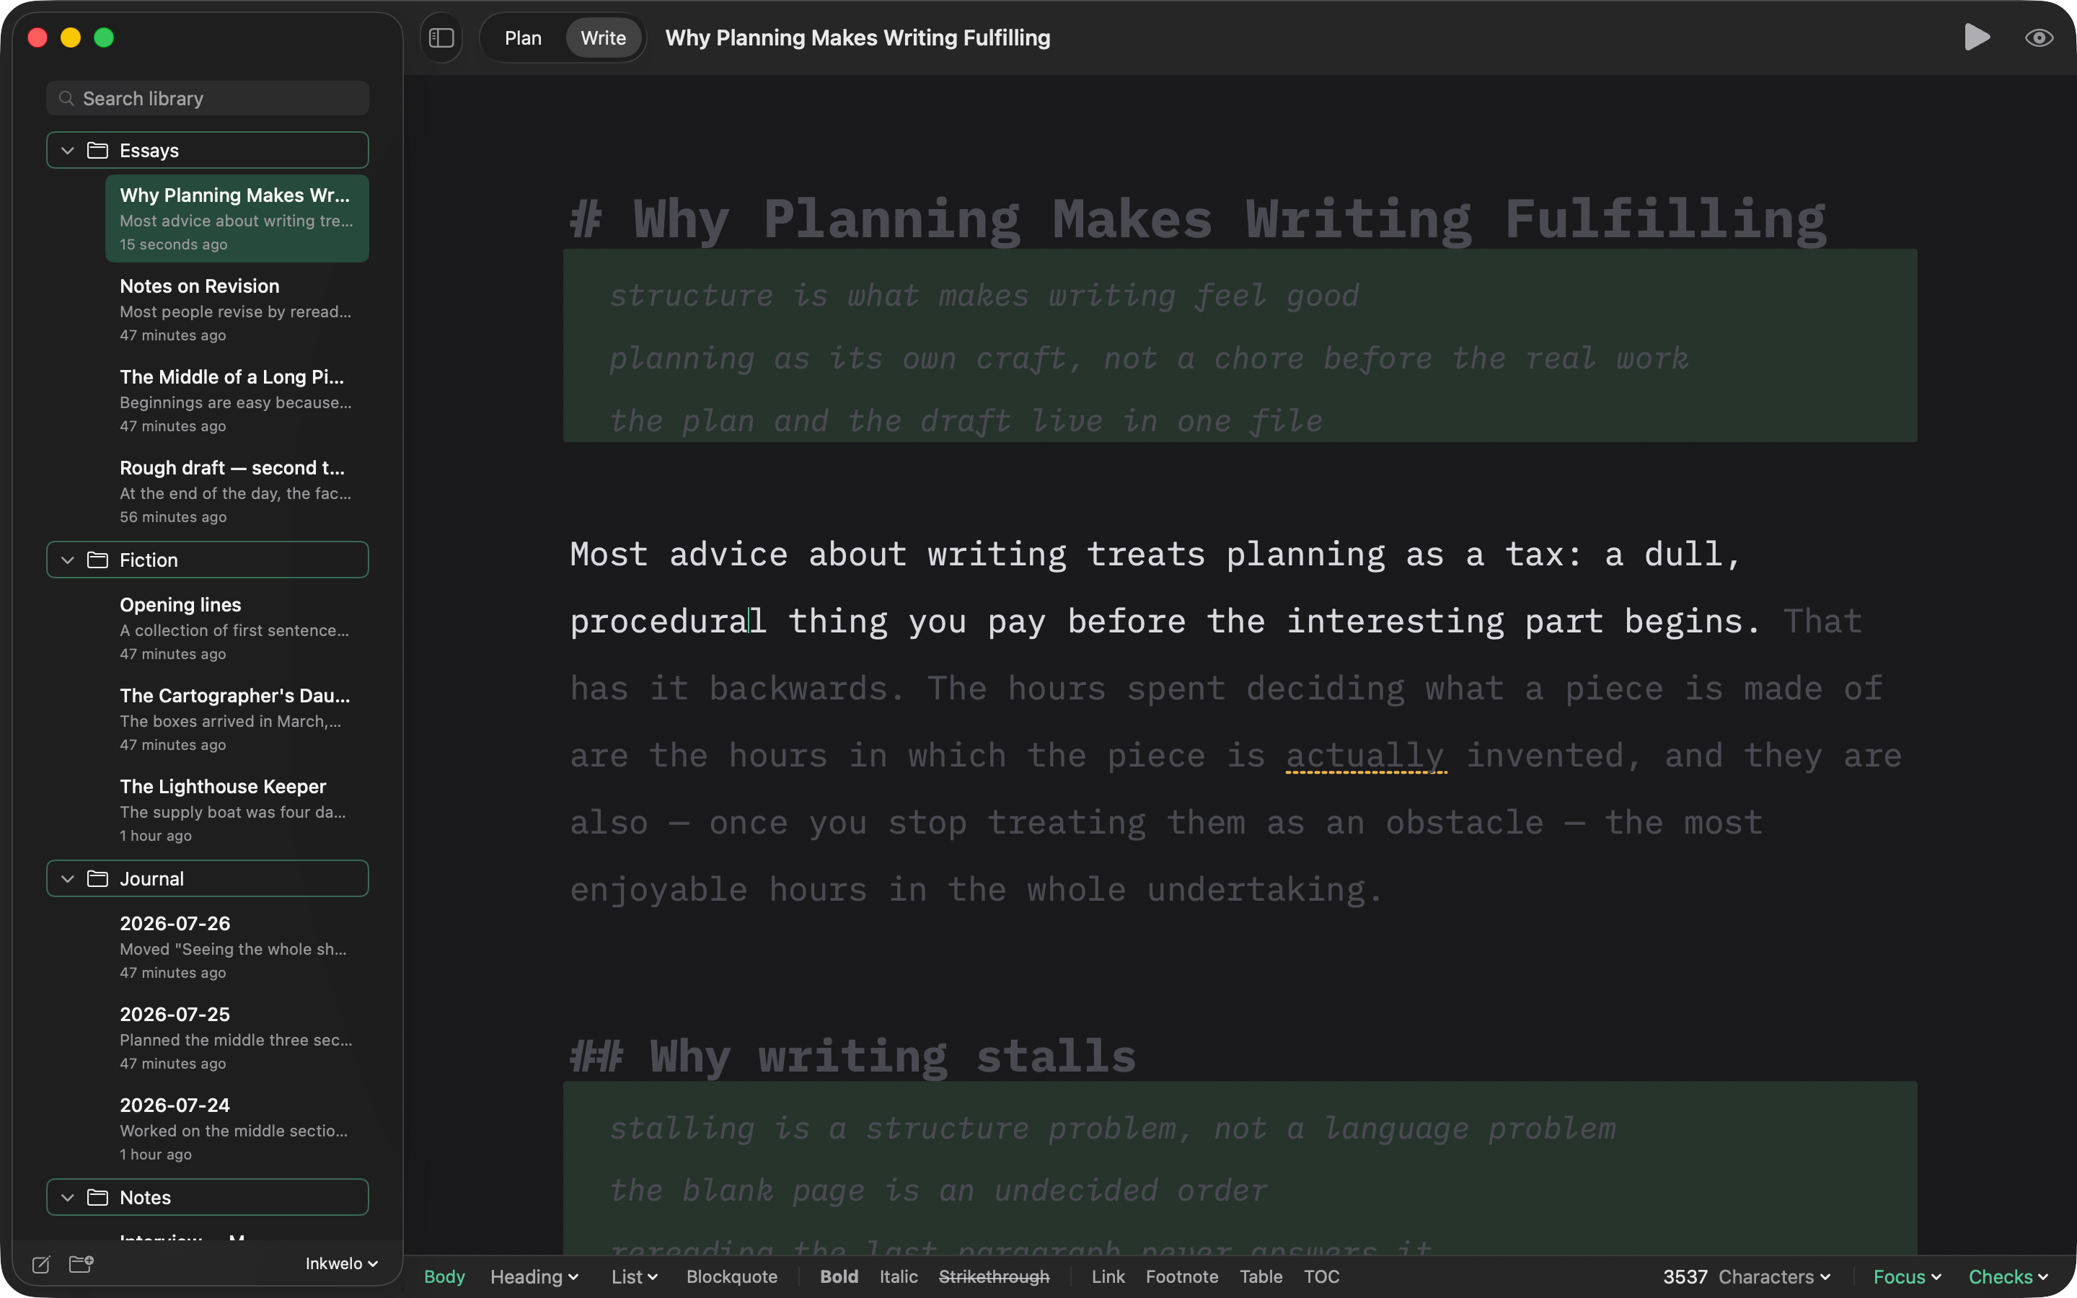The width and height of the screenshot is (2077, 1298).
Task: Toggle the sidebar panel icon
Action: [441, 37]
